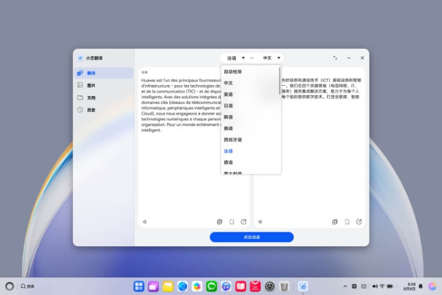This screenshot has height=295, width=442.
Task: Click the running 小艺翻译 icon in dock
Action: click(x=303, y=287)
